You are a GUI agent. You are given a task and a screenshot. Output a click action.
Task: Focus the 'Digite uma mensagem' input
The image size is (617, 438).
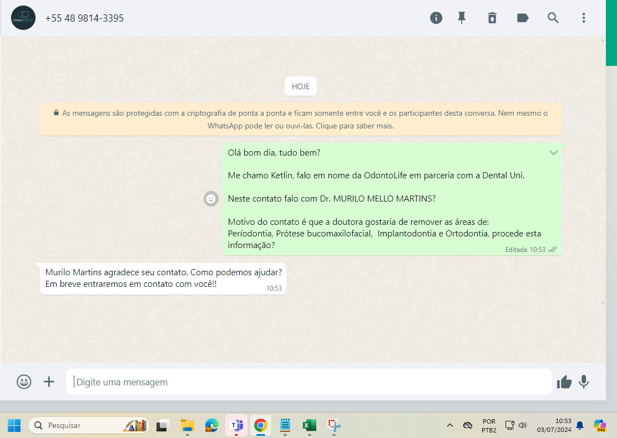[309, 382]
